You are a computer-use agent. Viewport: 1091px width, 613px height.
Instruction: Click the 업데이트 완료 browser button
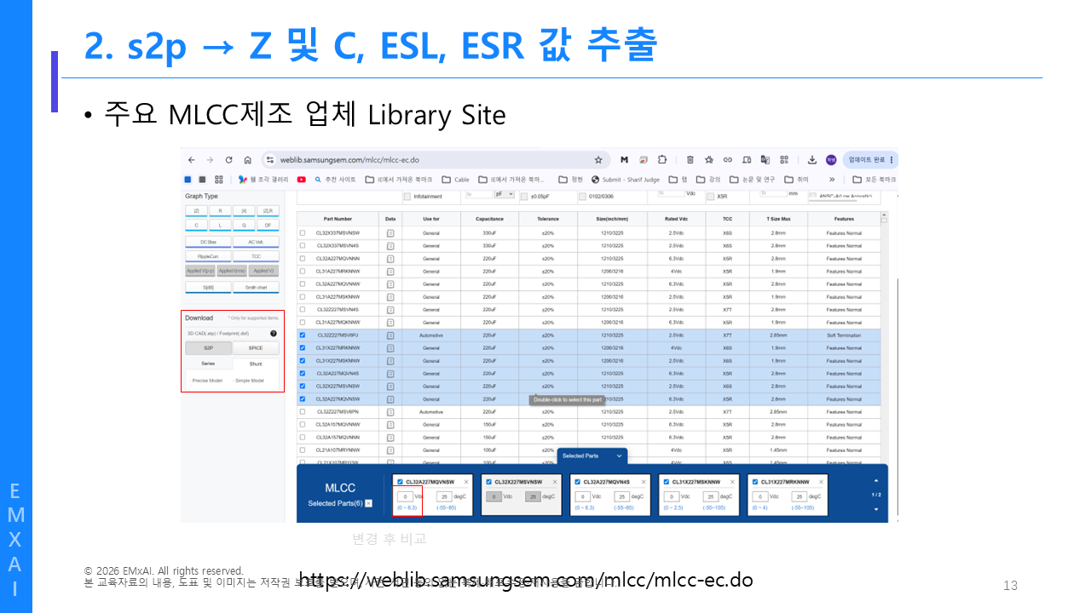(869, 160)
